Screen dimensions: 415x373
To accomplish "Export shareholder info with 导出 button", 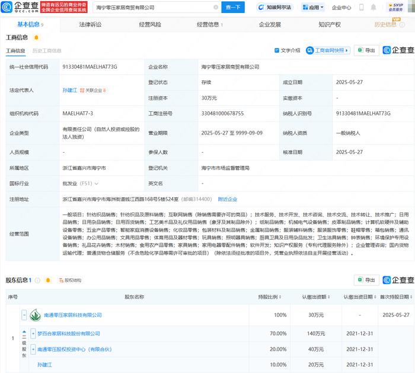I will (x=366, y=280).
